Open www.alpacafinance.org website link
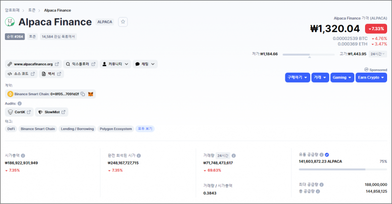 click(x=33, y=64)
